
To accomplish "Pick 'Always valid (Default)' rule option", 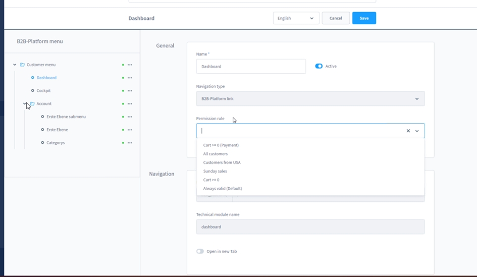I will pyautogui.click(x=223, y=189).
